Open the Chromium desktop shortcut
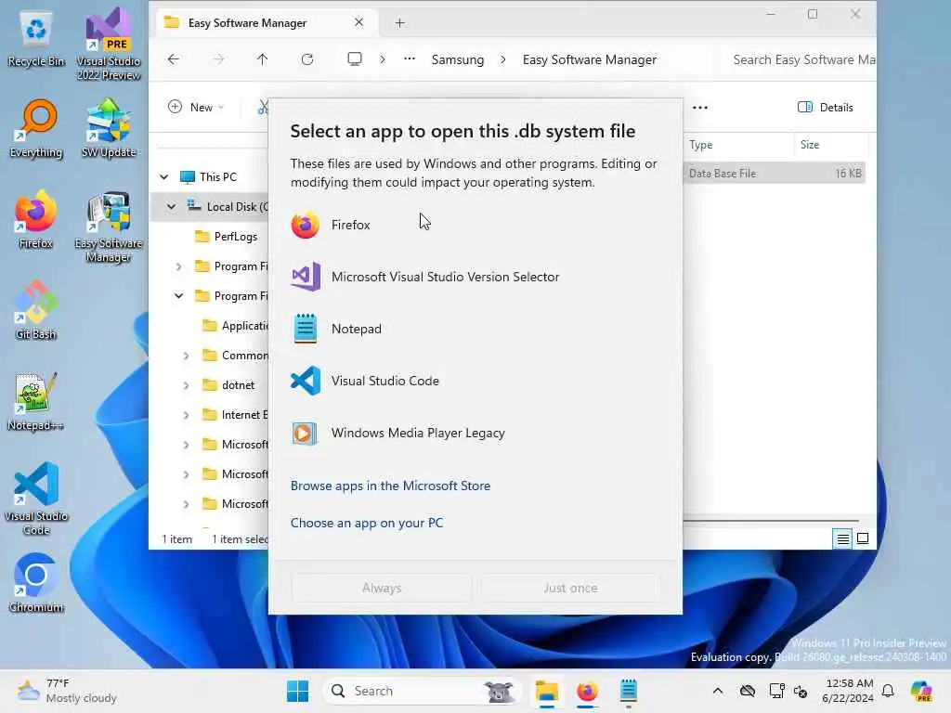This screenshot has width=951, height=713. pyautogui.click(x=36, y=583)
